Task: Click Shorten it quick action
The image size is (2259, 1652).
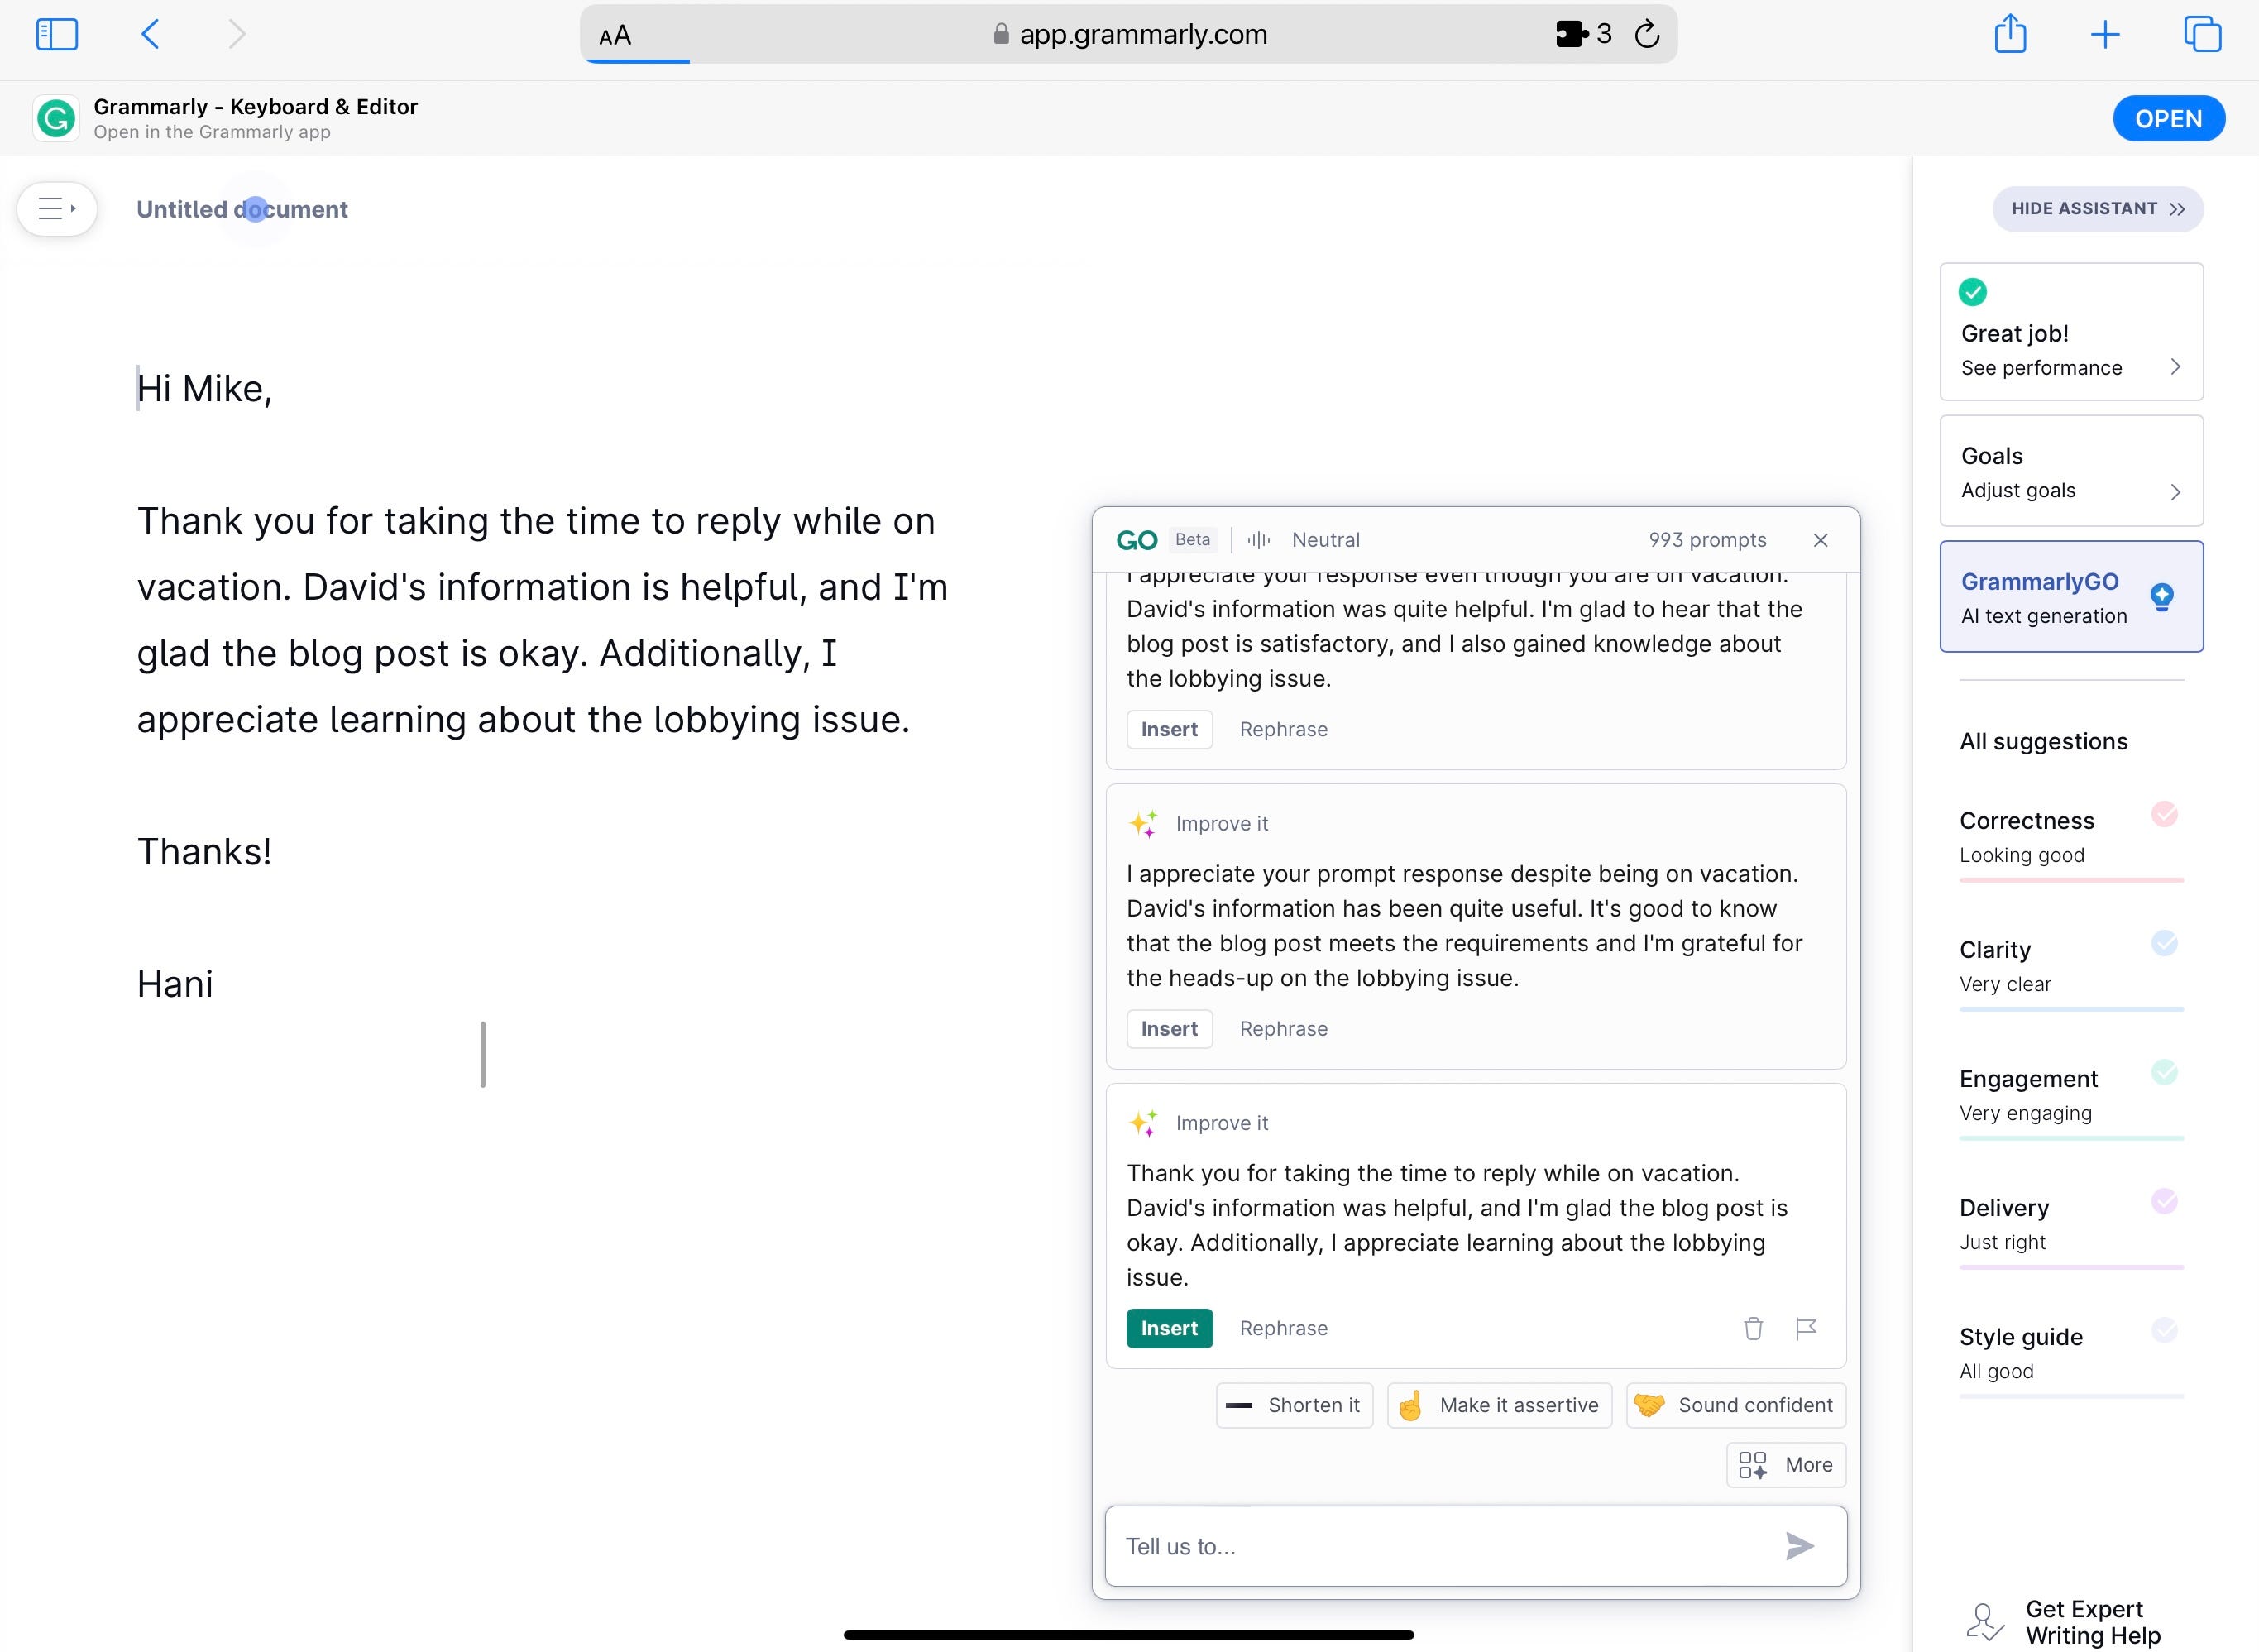Action: pos(1294,1405)
